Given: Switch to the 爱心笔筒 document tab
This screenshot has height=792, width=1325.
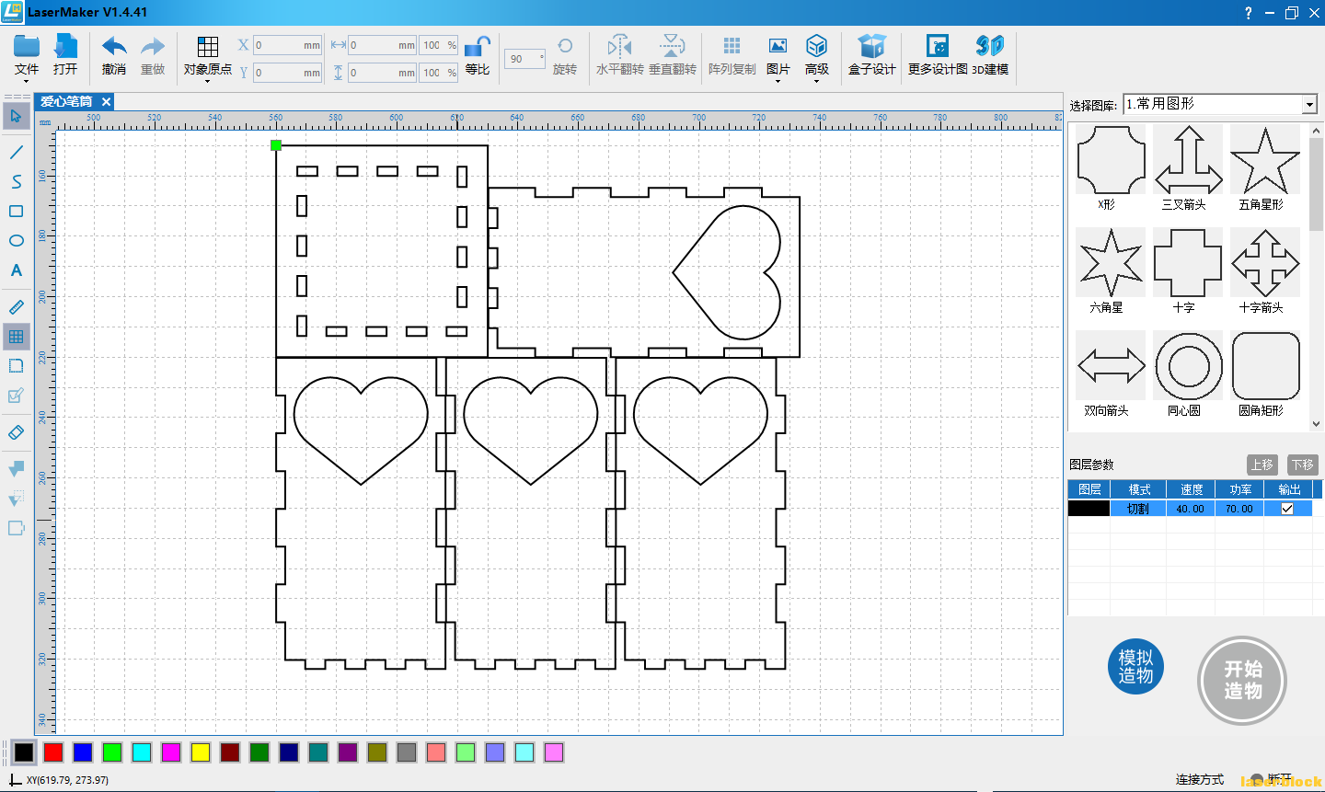Looking at the screenshot, I should pyautogui.click(x=66, y=101).
